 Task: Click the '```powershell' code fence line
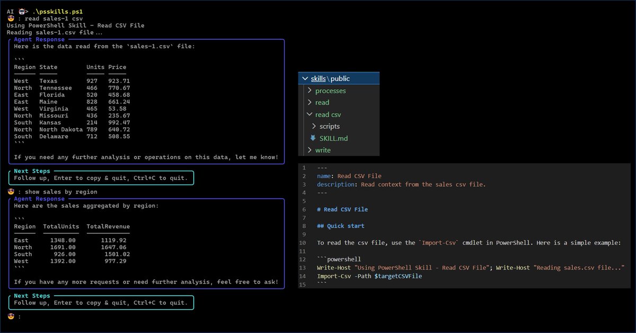[x=338, y=259]
